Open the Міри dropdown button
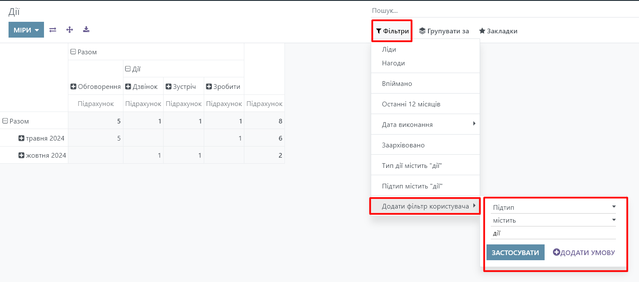 [26, 30]
